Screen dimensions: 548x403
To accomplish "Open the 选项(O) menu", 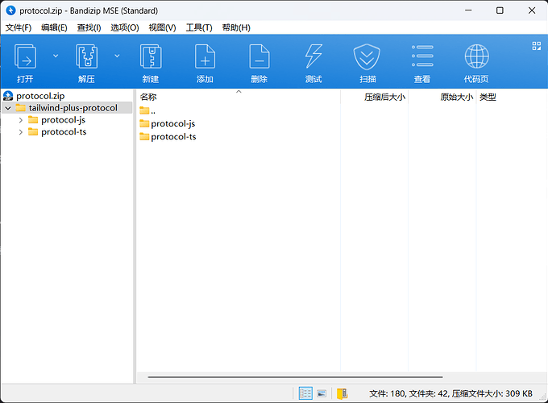I will (x=125, y=27).
